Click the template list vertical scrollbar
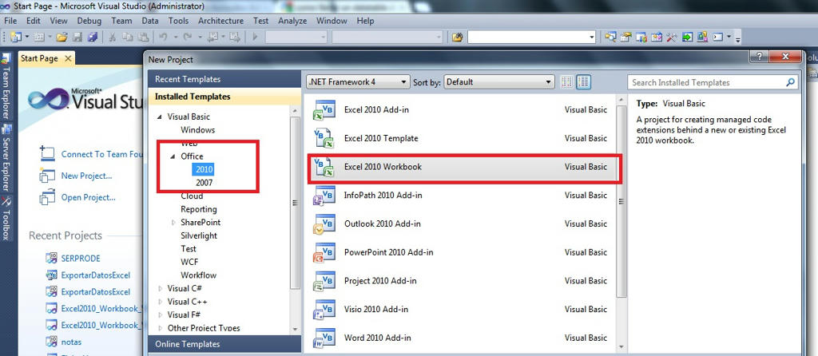Screen dimensions: 818x356 tap(621, 200)
